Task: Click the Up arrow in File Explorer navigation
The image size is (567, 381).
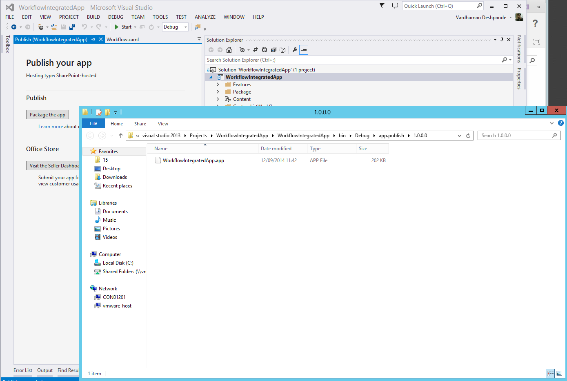Action: click(x=121, y=136)
